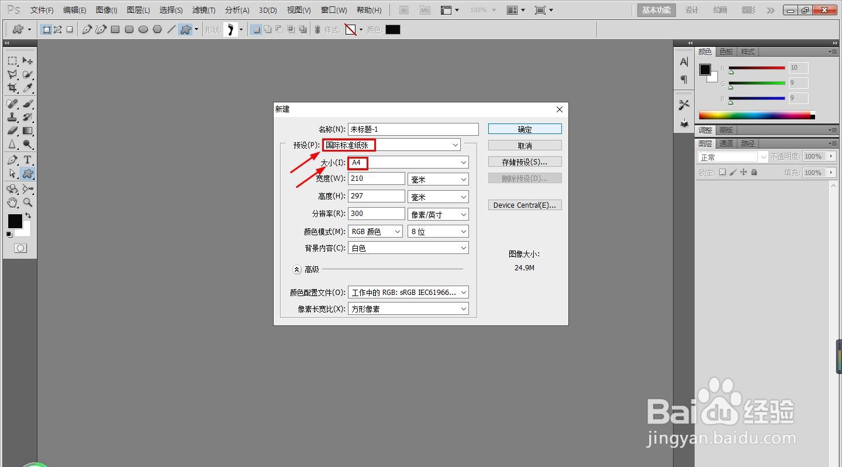Select the Dodge tool
Viewport: 842px width, 467px height.
[x=27, y=144]
